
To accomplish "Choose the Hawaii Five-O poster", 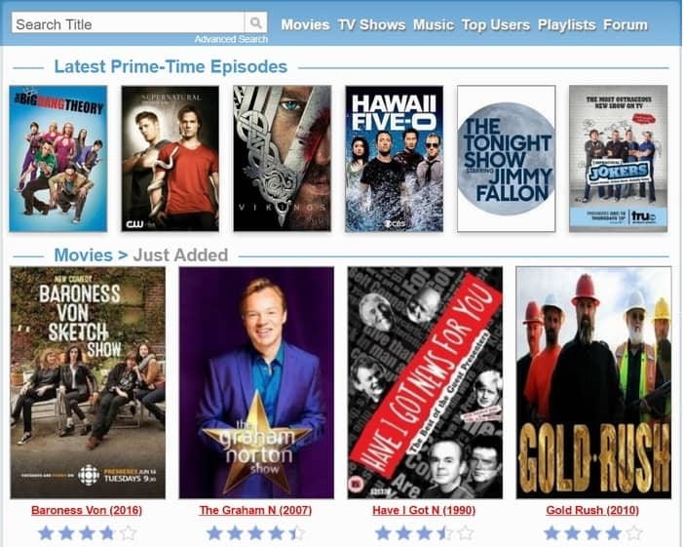I will (395, 159).
